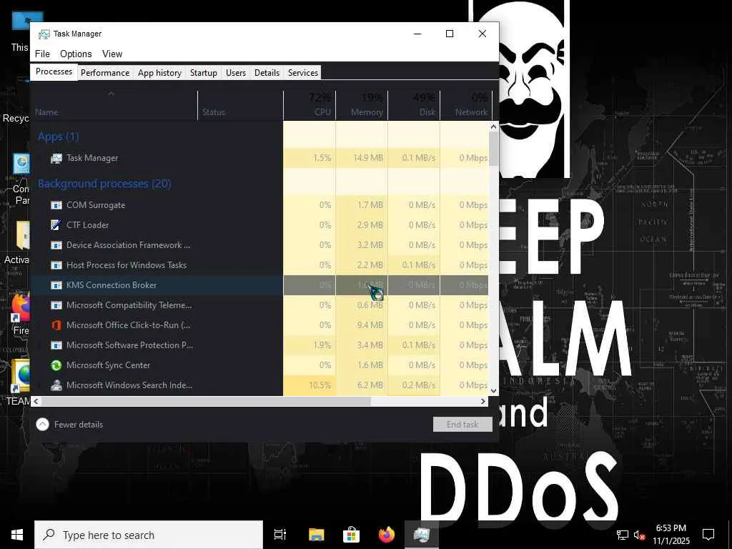Switch to the App history tab
The width and height of the screenshot is (732, 549).
pos(159,73)
